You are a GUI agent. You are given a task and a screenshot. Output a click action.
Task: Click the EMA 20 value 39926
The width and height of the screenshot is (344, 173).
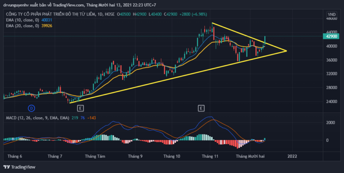pyautogui.click(x=47, y=26)
